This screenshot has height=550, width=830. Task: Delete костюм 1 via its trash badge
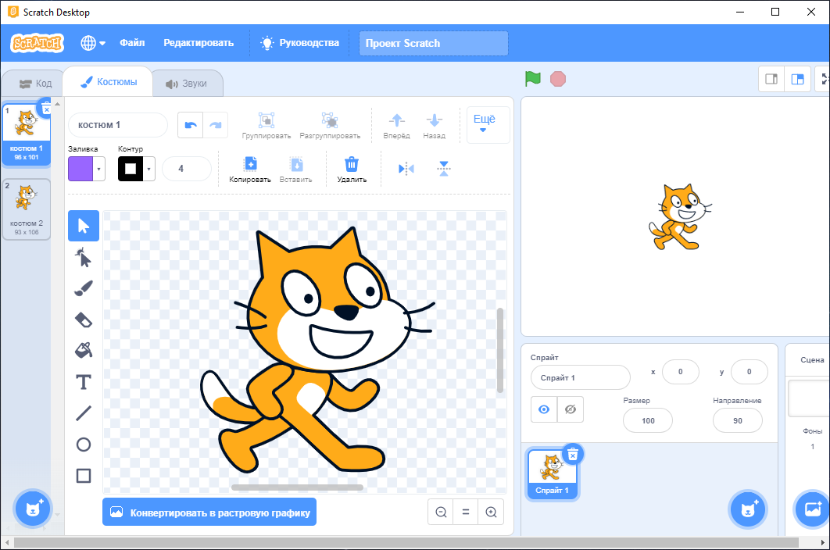pos(46,109)
